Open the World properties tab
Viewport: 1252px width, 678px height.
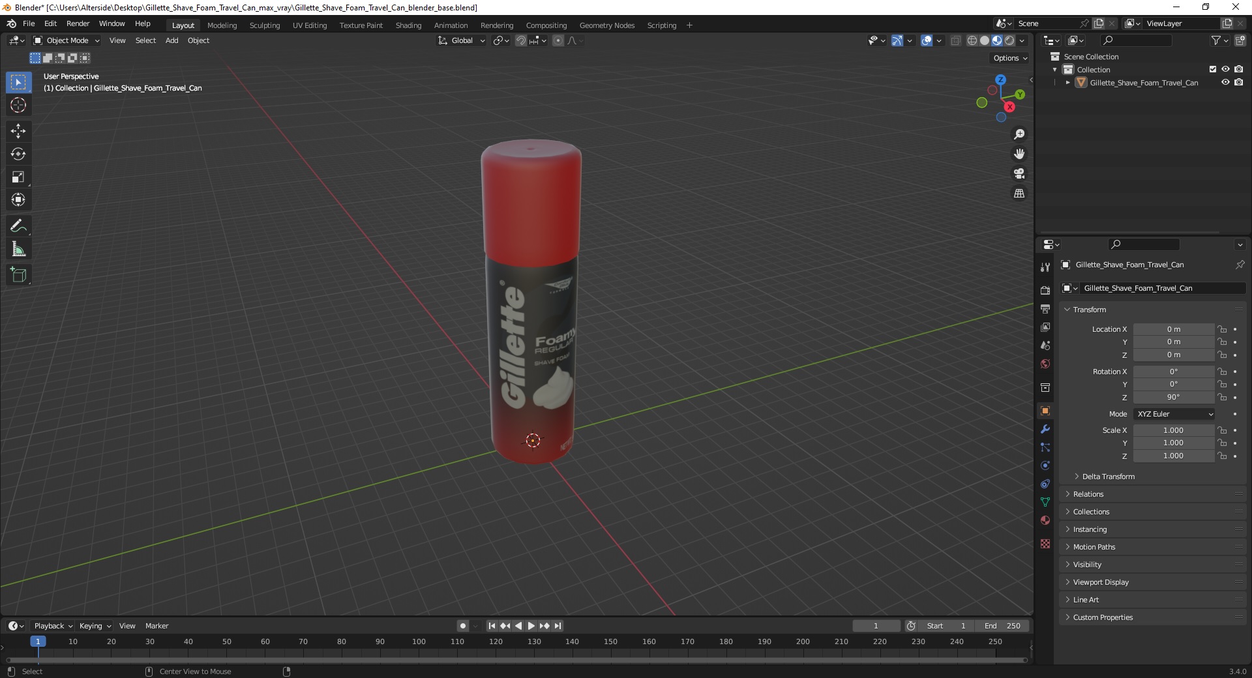(x=1045, y=364)
